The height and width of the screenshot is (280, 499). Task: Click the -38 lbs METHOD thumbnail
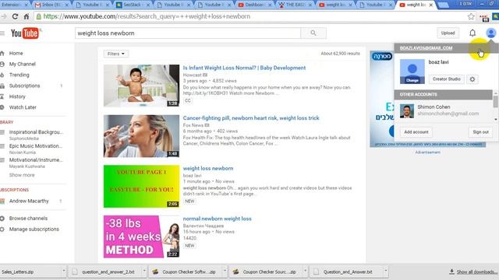coord(141,236)
